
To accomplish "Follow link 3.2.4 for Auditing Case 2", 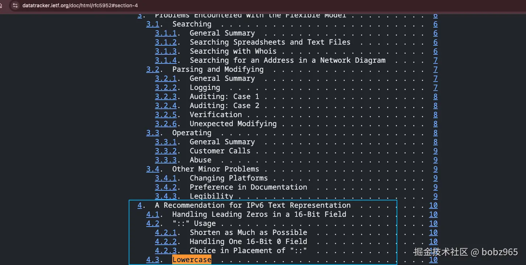I will [x=166, y=106].
